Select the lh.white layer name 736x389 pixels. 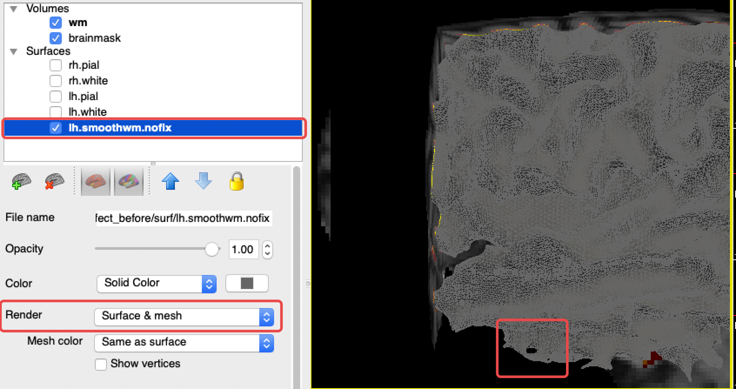(87, 112)
